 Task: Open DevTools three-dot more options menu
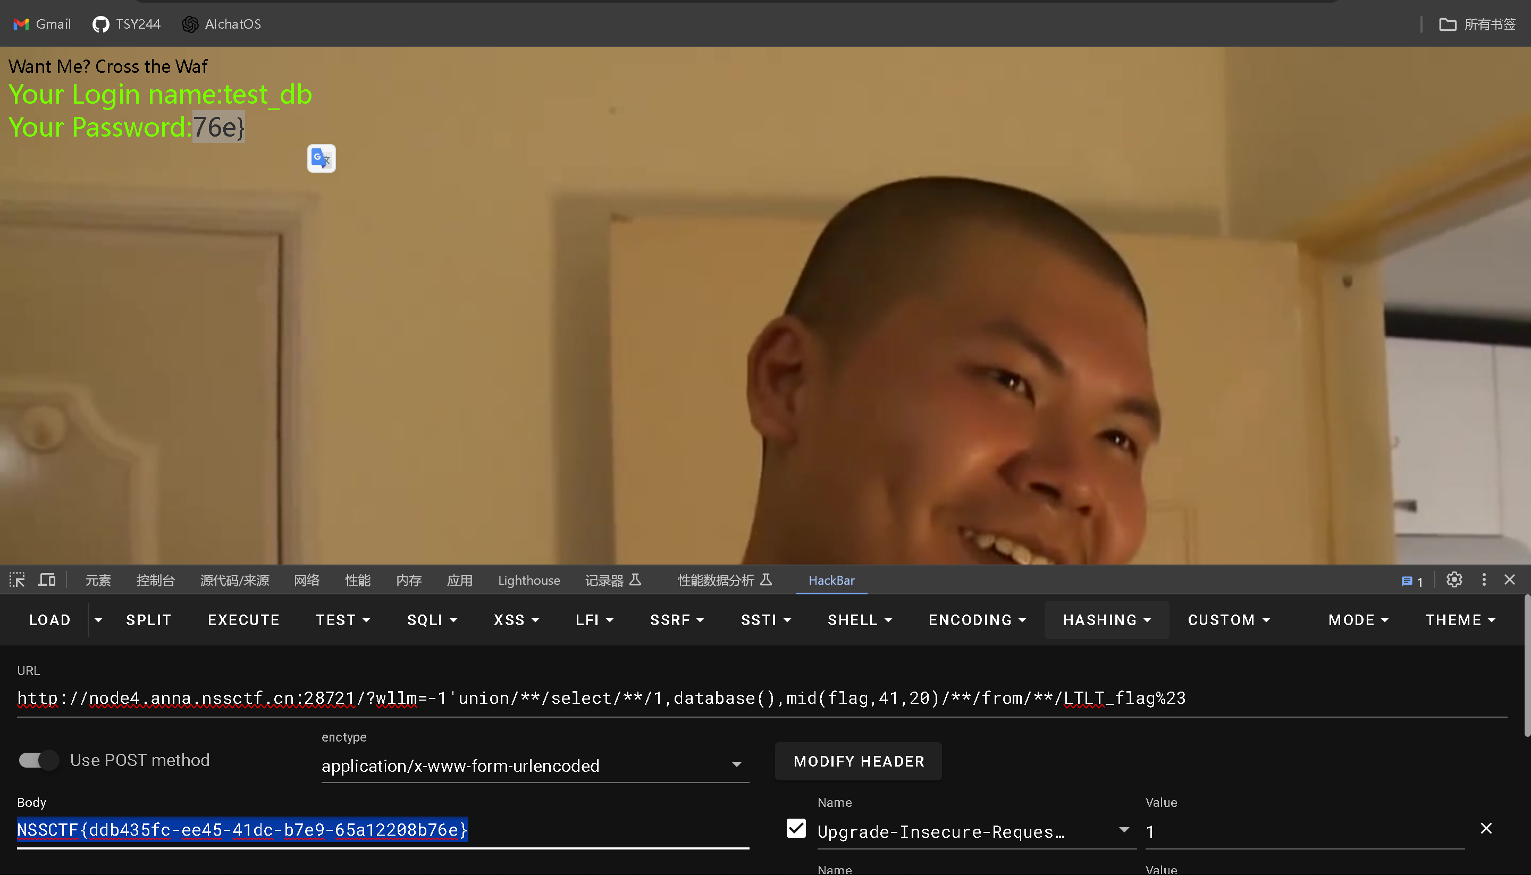coord(1484,580)
